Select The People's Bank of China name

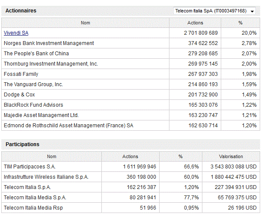pos(36,54)
